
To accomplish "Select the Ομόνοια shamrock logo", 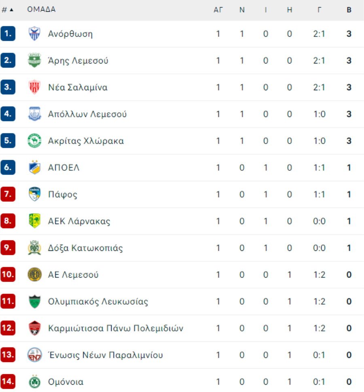I will pyautogui.click(x=34, y=381).
